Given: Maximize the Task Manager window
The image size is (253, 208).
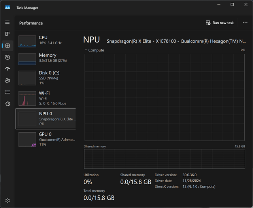Looking at the screenshot, I should (x=232, y=4).
